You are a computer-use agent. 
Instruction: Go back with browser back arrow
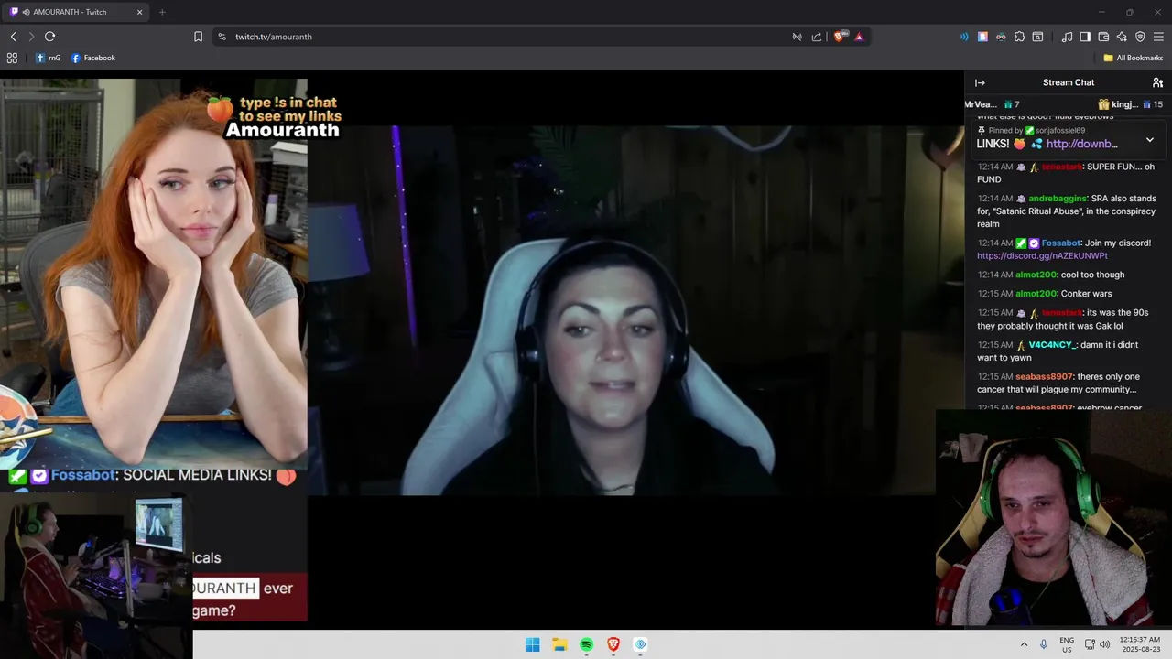[13, 37]
